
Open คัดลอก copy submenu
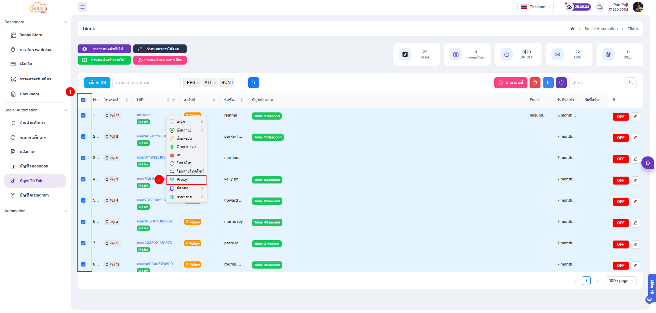point(186,188)
